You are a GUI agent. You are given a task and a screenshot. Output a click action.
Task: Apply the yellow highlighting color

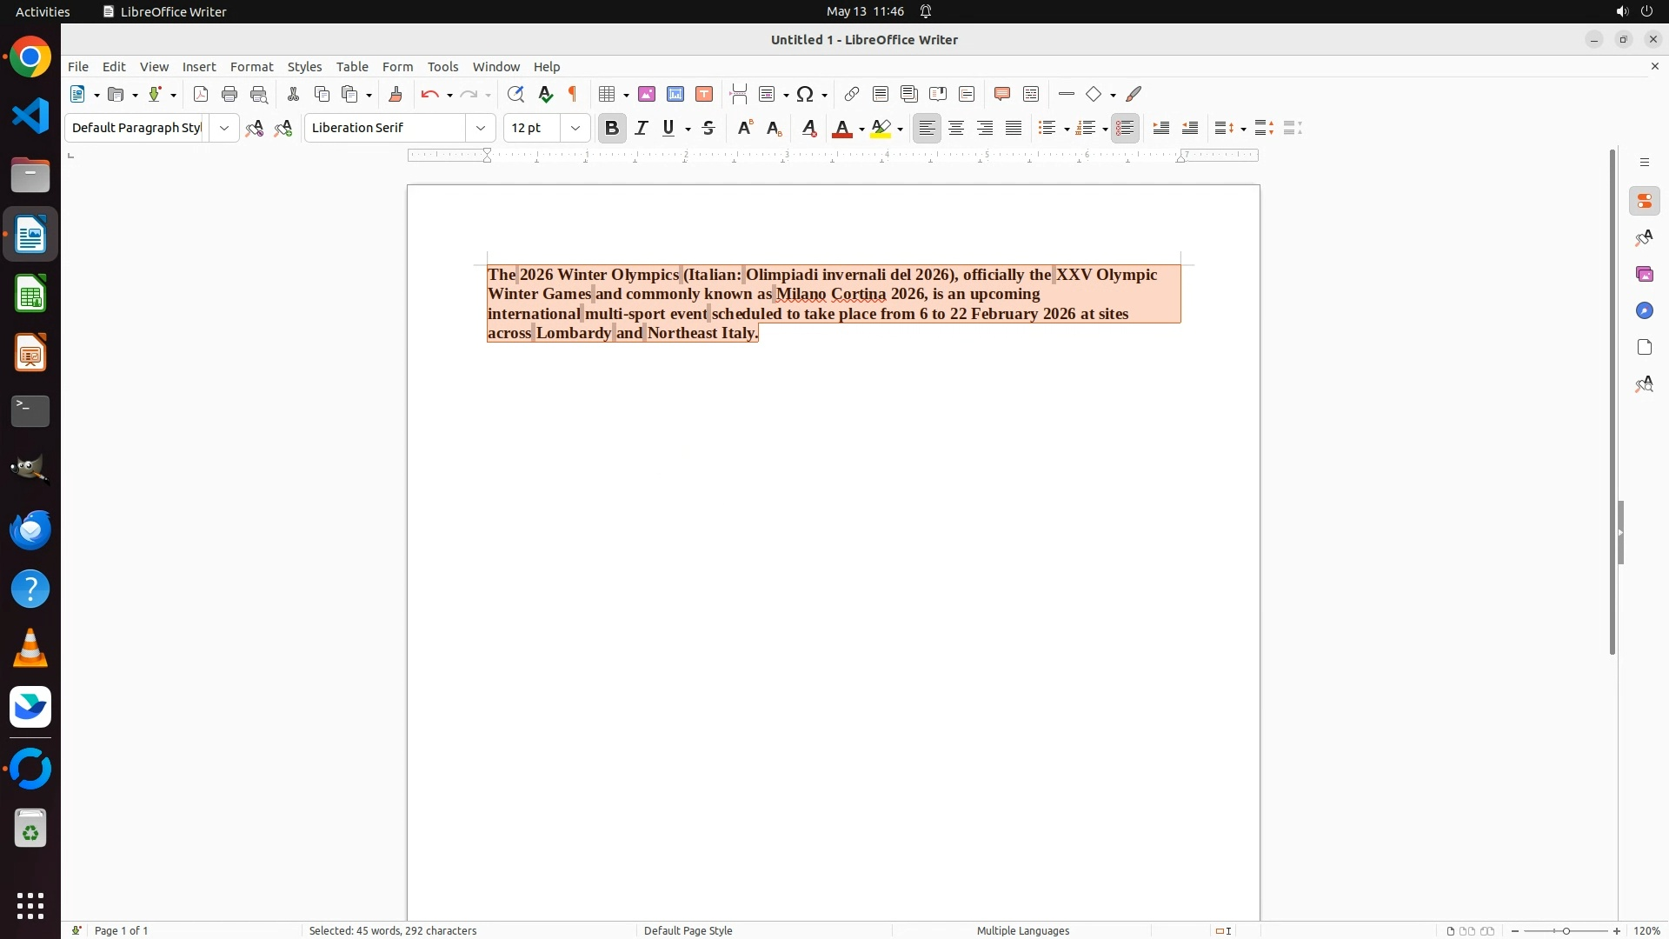coord(881,129)
